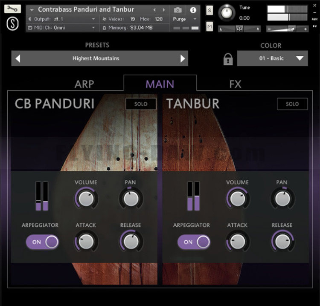Take a snapshot using the camera icon
This screenshot has height=306, width=320.
pos(178,10)
